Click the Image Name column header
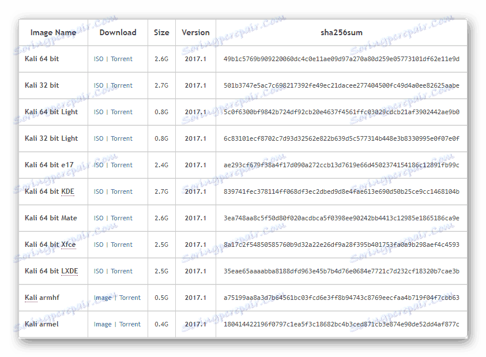The width and height of the screenshot is (486, 357). [53, 32]
